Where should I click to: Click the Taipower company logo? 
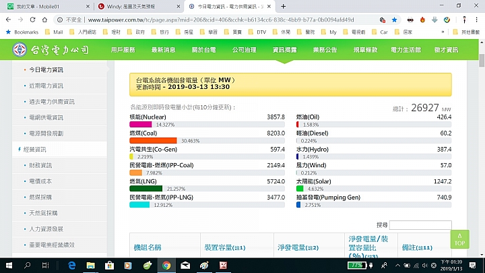(x=51, y=49)
